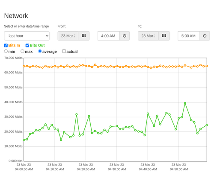214x172 pixels.
Task: Click the '10.000 Mbits' axis label
Action: 13,146
